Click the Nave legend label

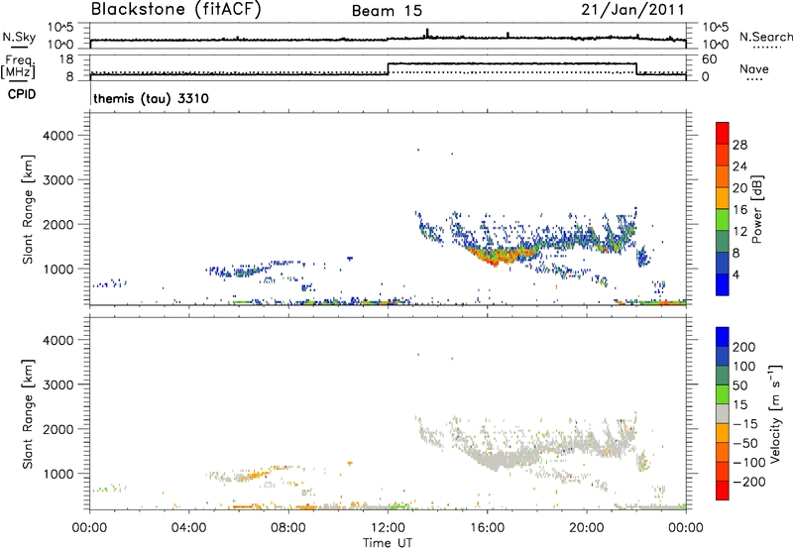tap(754, 68)
